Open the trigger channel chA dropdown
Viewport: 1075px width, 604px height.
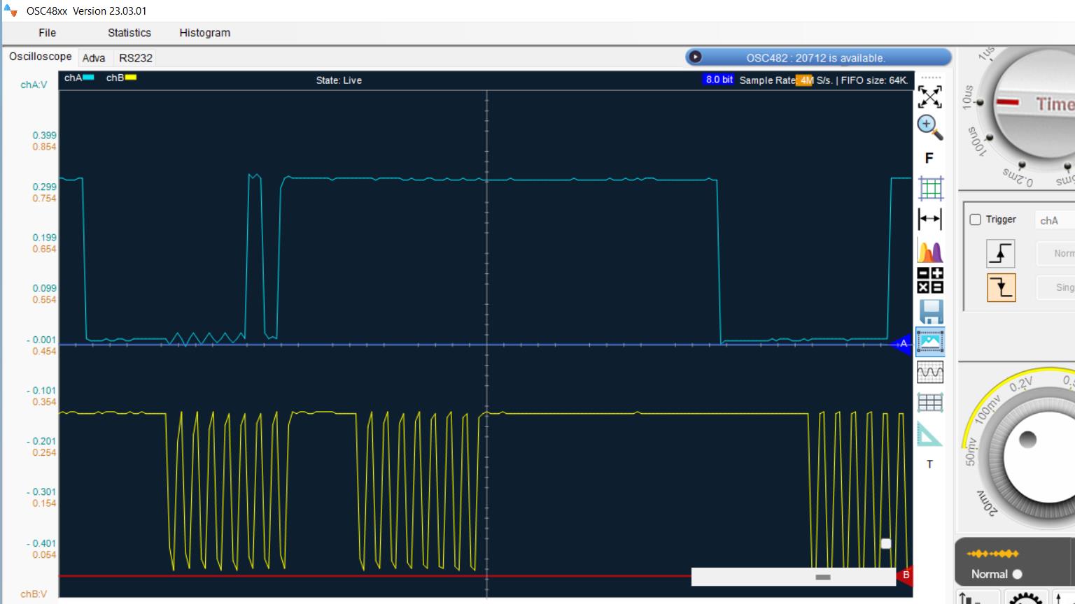point(1055,220)
